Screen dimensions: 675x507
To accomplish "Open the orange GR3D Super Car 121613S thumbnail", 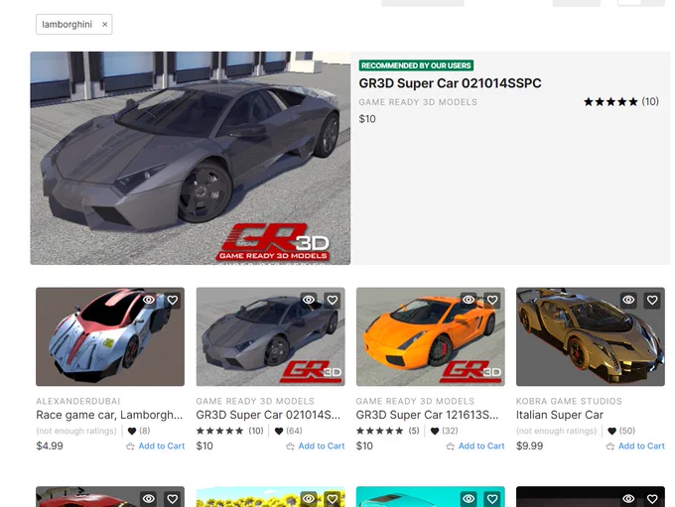I will [x=431, y=336].
